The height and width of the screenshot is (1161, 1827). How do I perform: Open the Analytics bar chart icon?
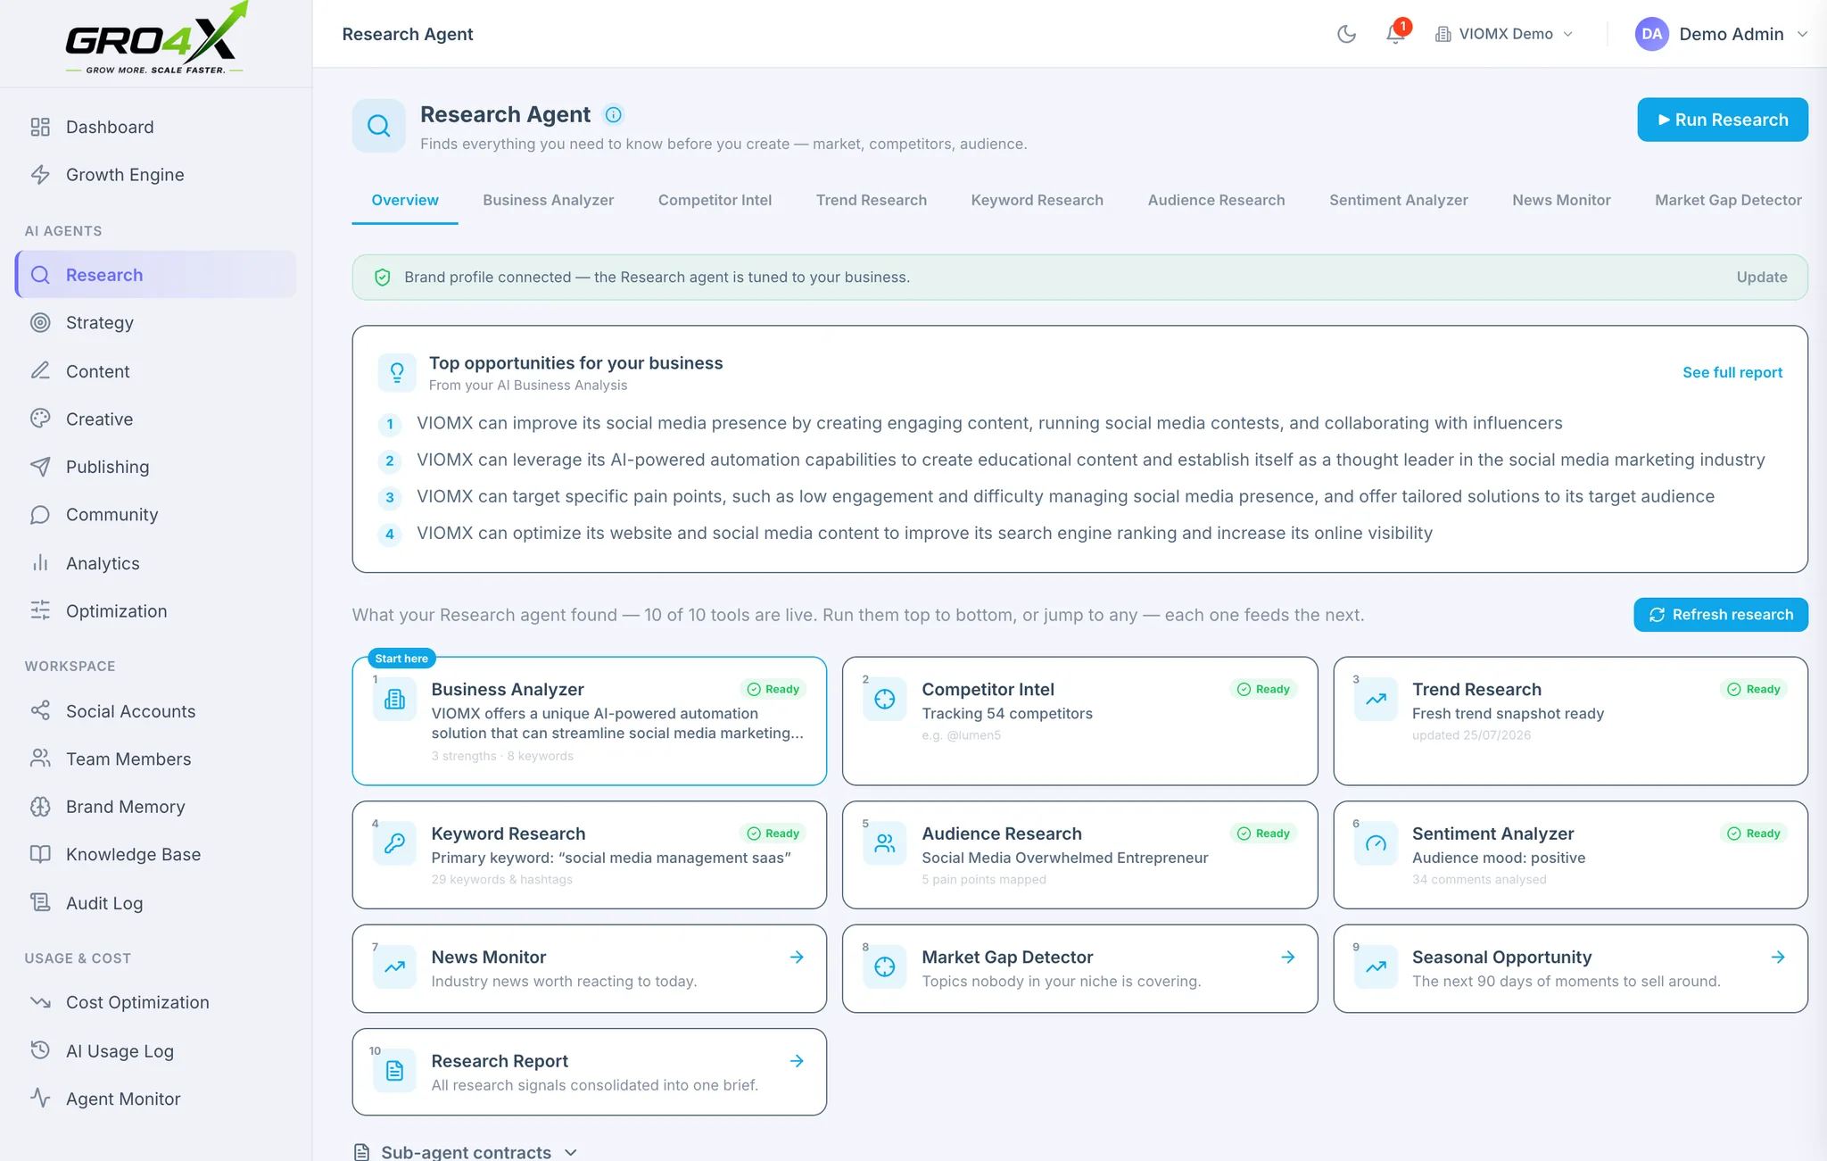[x=40, y=563]
